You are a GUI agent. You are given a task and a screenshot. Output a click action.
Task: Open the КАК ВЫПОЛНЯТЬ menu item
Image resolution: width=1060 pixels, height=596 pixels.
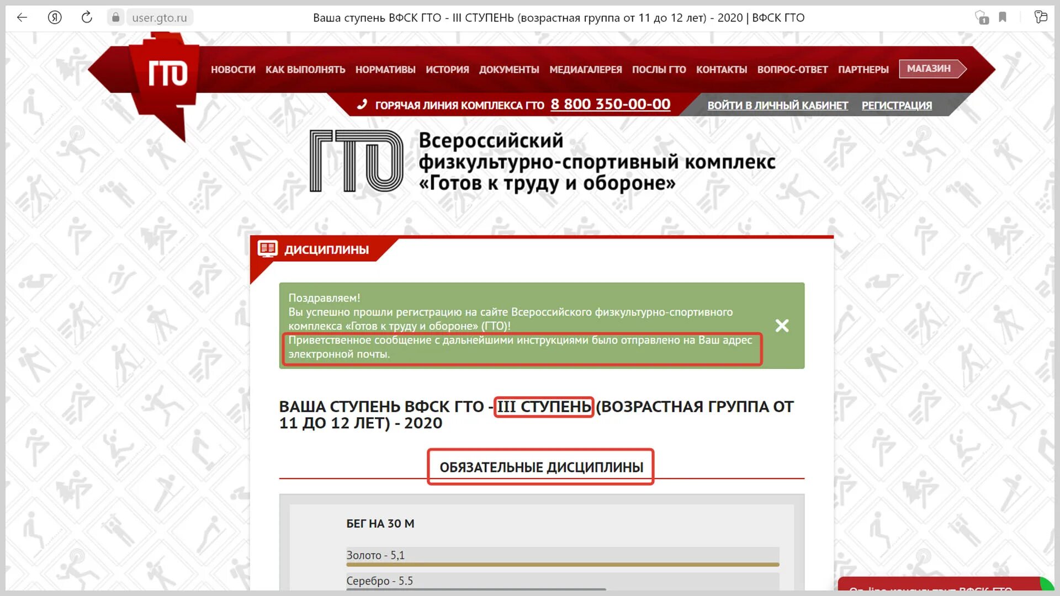click(x=305, y=70)
